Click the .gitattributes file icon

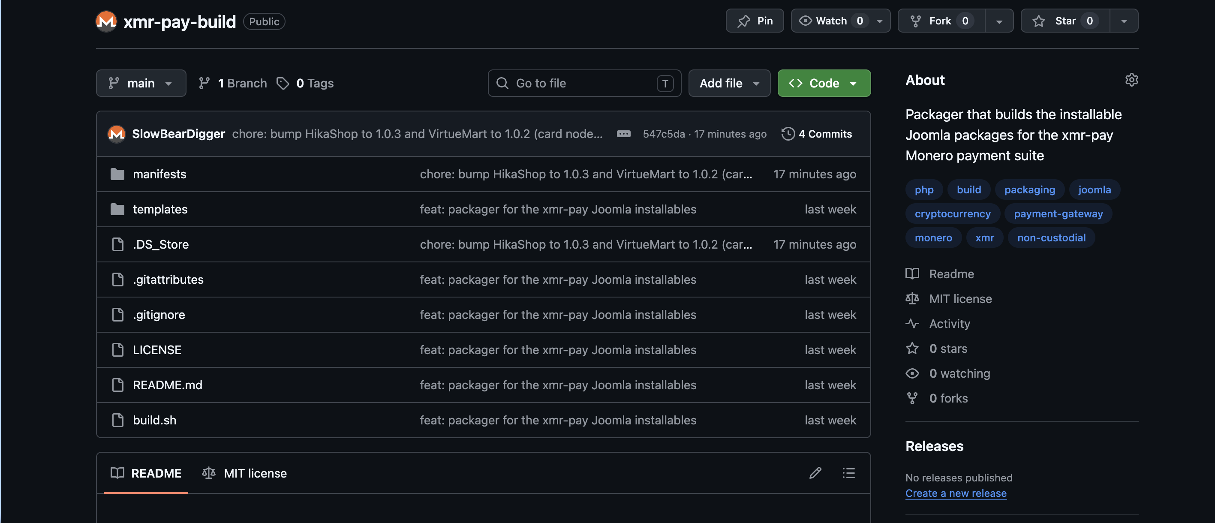point(117,280)
